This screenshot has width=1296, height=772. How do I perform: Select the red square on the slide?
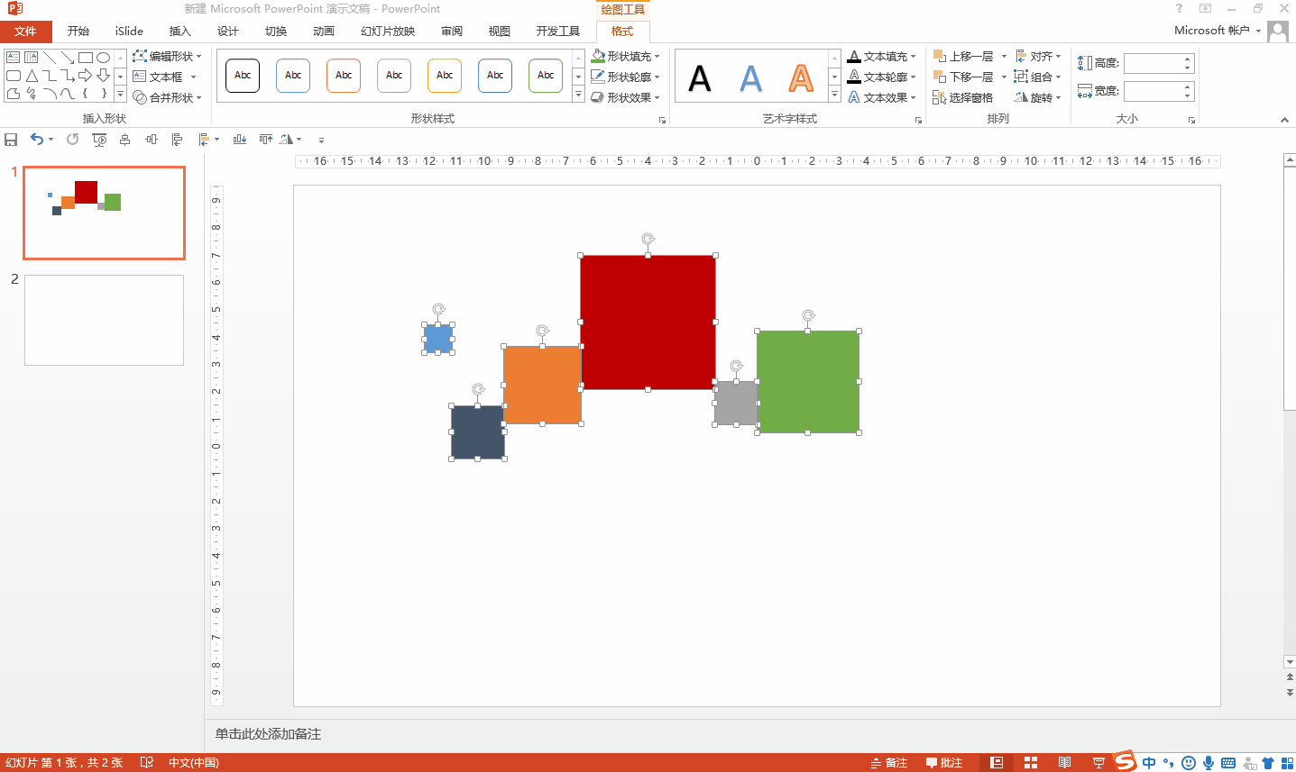648,322
